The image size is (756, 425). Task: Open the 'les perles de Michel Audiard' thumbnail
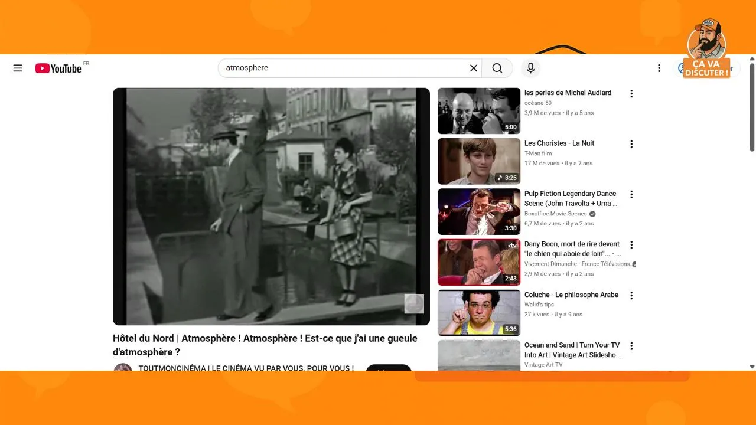pyautogui.click(x=479, y=111)
